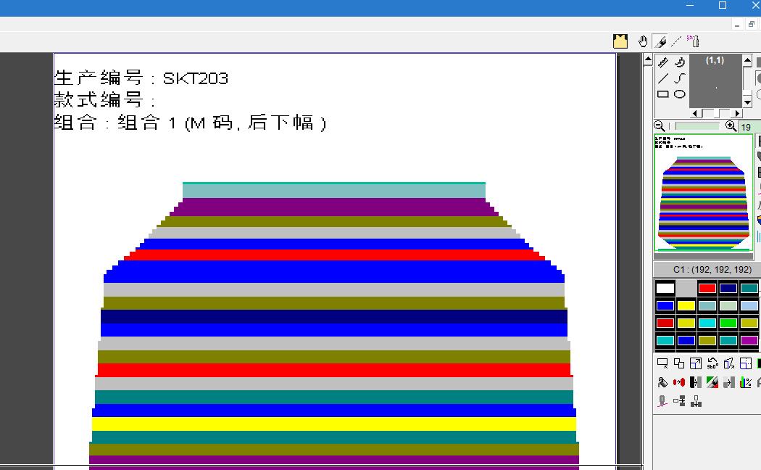761x470 pixels.
Task: Select the S-curve drawing tool
Action: 680,78
